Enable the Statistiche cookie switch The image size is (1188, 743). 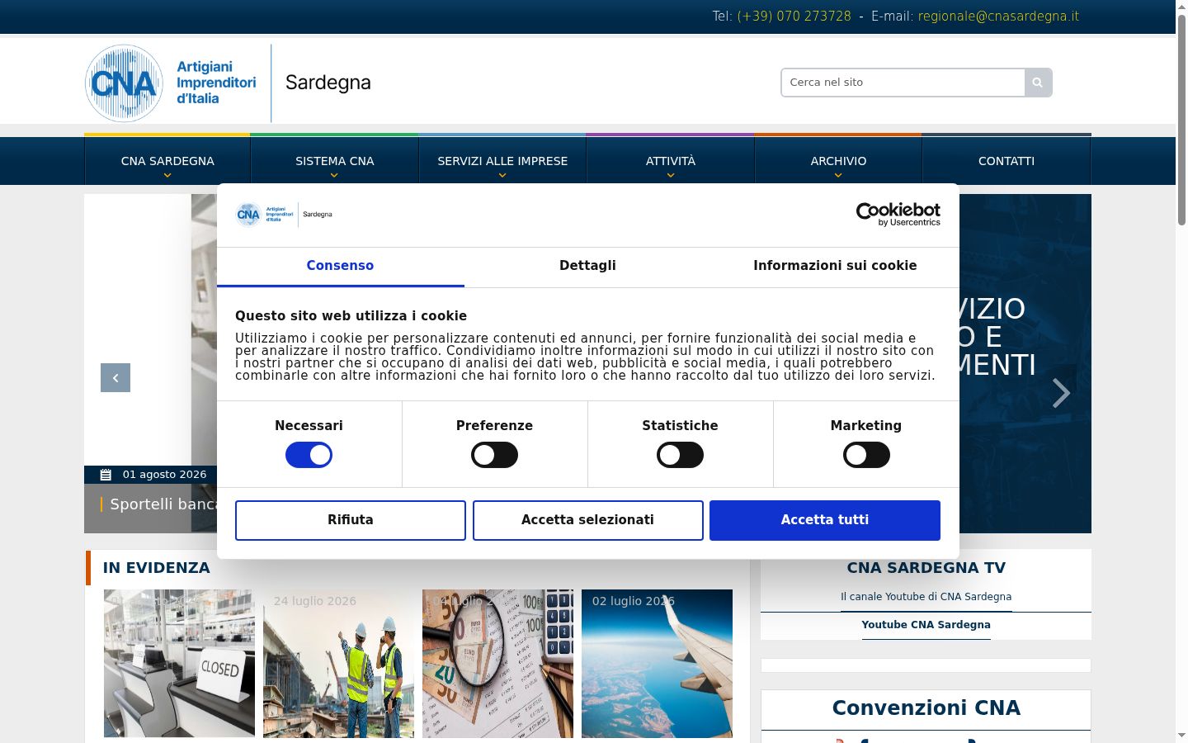click(680, 455)
